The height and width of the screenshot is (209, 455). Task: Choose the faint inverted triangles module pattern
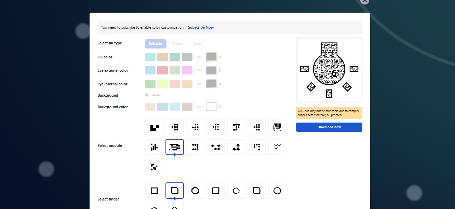pos(277,147)
